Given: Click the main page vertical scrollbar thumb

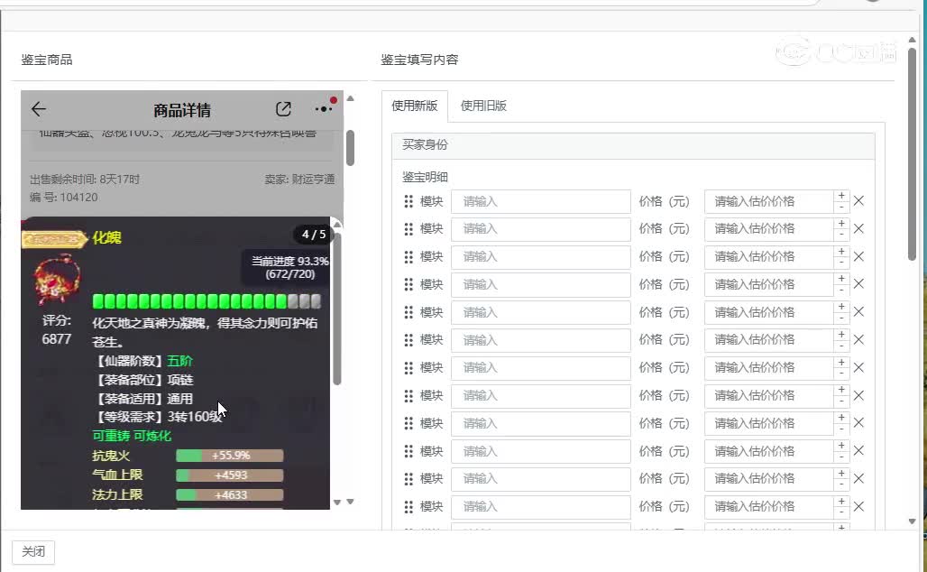Looking at the screenshot, I should [x=912, y=153].
